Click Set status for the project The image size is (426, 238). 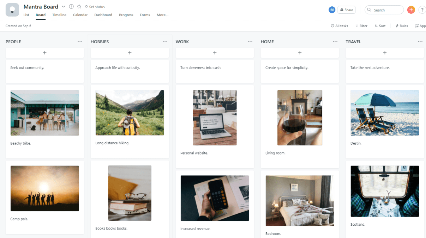point(95,7)
